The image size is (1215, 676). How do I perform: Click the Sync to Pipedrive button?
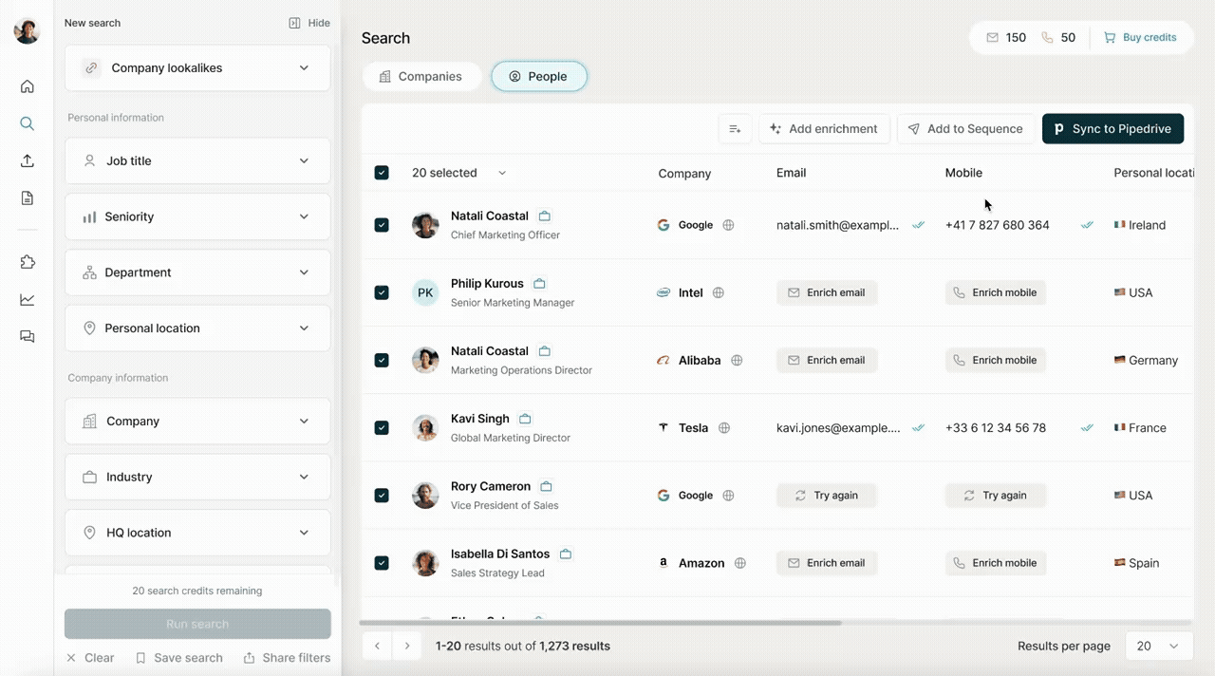point(1112,129)
